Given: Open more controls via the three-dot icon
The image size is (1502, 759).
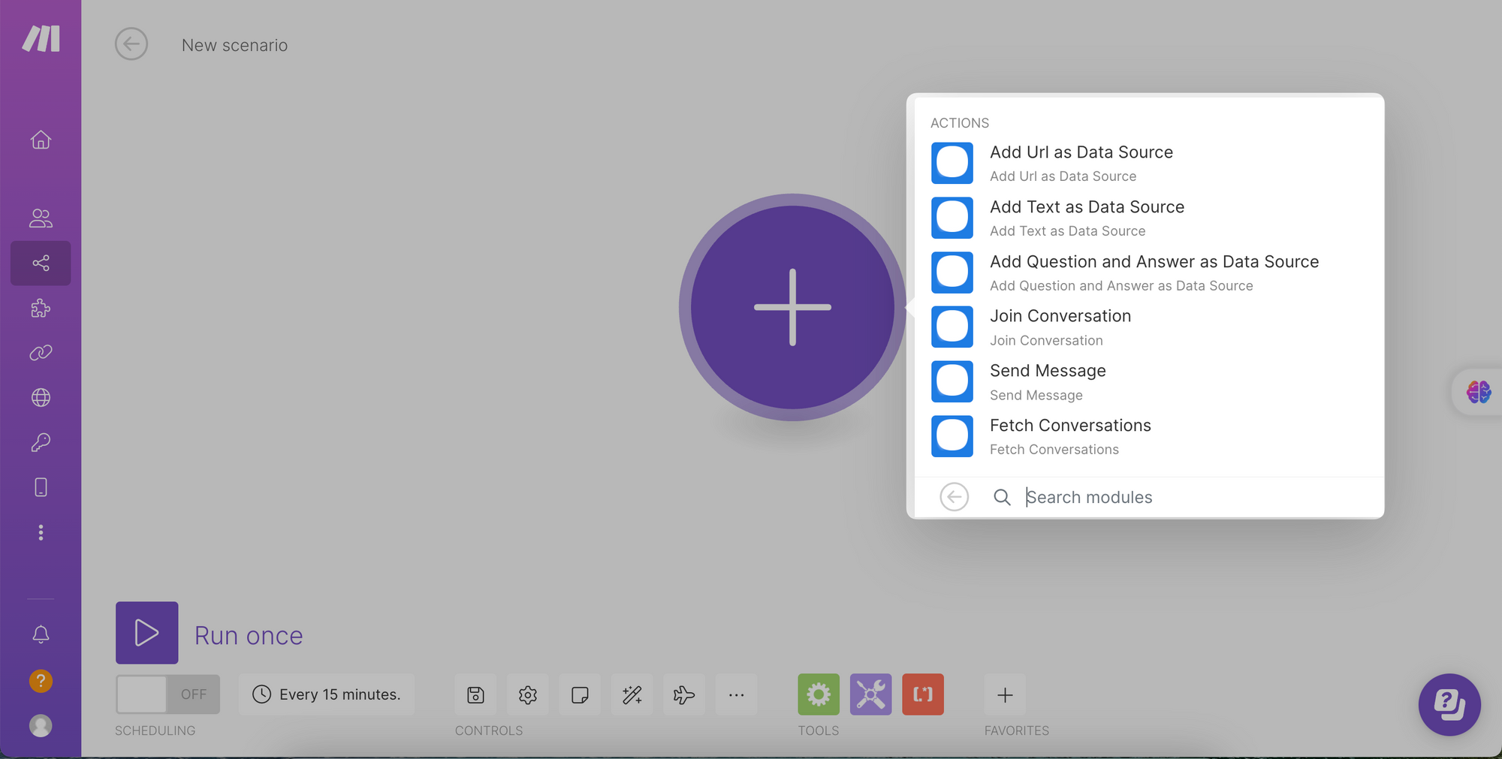Looking at the screenshot, I should pos(737,694).
